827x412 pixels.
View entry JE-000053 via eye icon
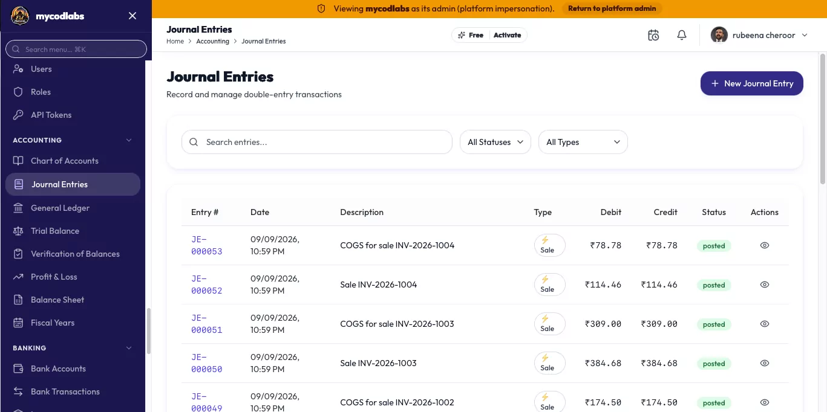[x=765, y=245]
